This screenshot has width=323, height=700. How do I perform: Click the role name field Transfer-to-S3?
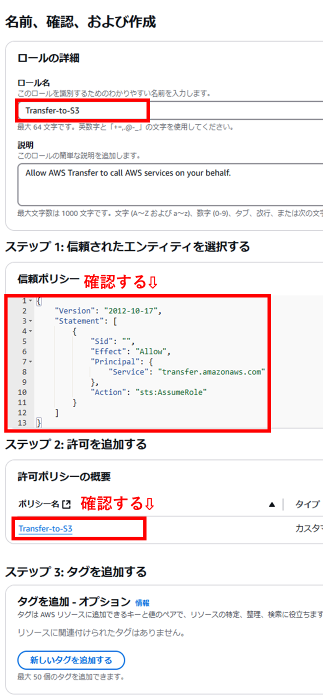tap(170, 110)
